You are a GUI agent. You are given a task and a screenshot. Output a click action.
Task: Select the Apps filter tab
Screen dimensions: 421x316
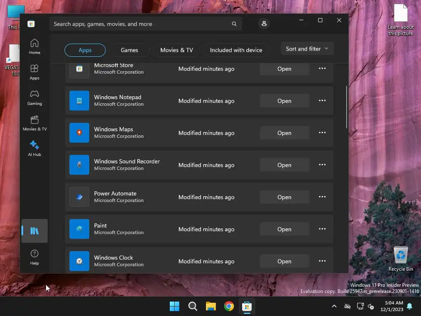[85, 50]
